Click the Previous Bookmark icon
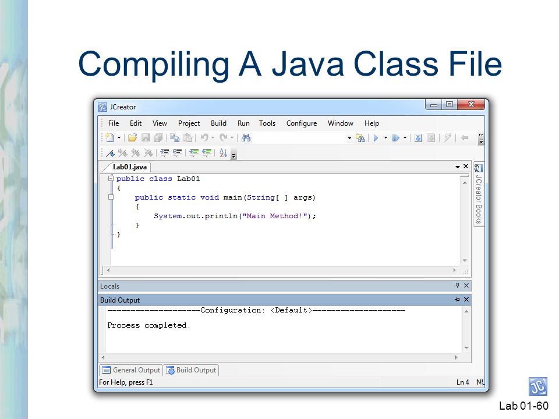Screen dimensions: 559x419 coord(136,153)
